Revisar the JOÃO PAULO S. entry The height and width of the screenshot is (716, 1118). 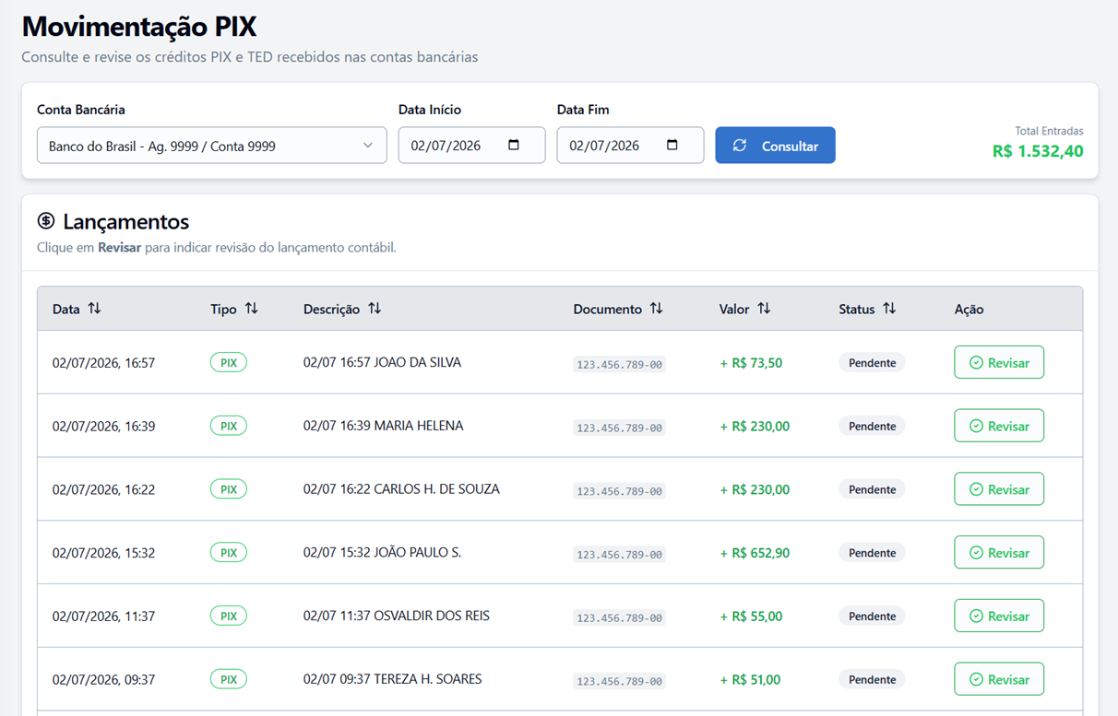pos(999,553)
